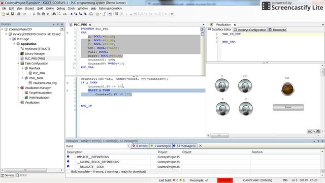325x183 pixels.
Task: Toggle rotary switch C in visualization
Action: coord(246,109)
